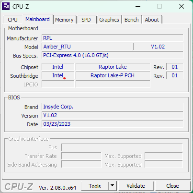
Task: Open the Memory tab
Action: pyautogui.click(x=64, y=20)
